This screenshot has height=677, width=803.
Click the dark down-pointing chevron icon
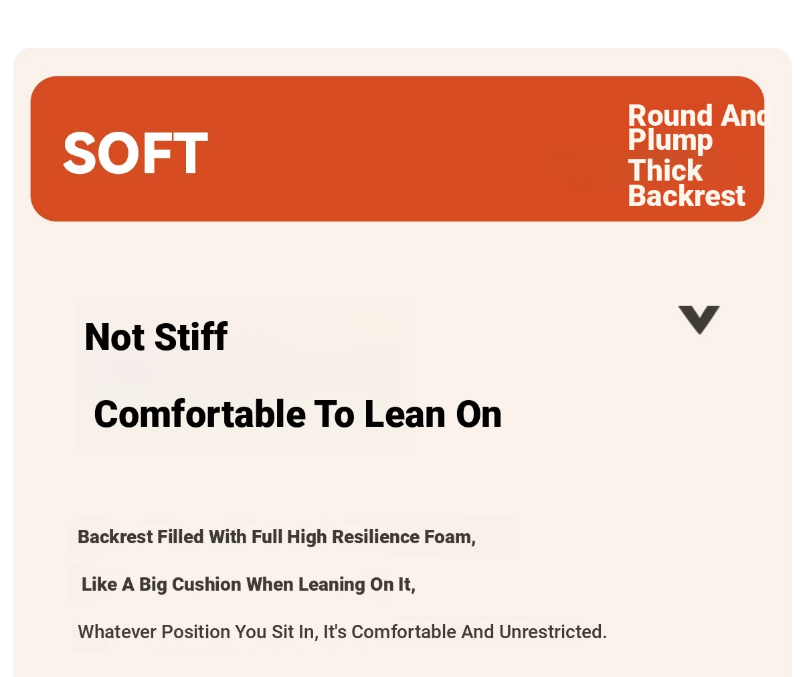[699, 320]
